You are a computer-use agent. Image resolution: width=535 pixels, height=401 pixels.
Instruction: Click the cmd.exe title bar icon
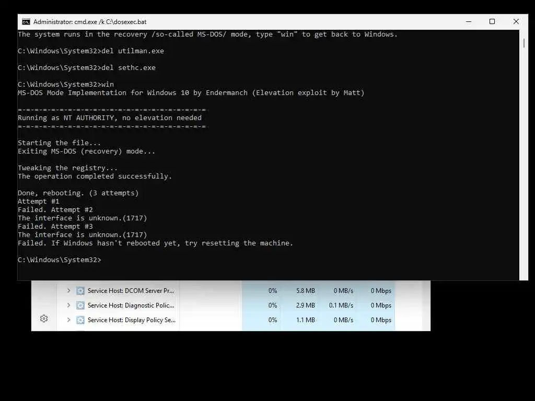(x=26, y=22)
